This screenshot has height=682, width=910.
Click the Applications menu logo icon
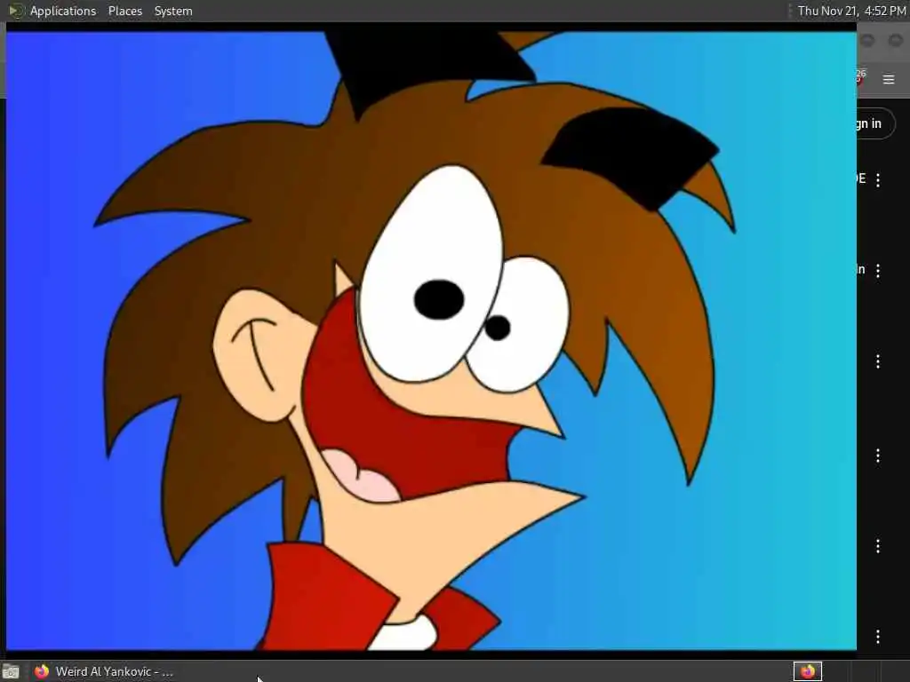(16, 11)
